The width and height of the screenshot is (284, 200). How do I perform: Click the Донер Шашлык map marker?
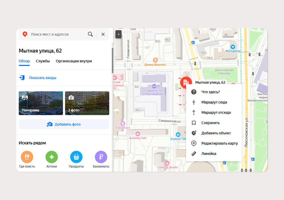pyautogui.click(x=155, y=60)
